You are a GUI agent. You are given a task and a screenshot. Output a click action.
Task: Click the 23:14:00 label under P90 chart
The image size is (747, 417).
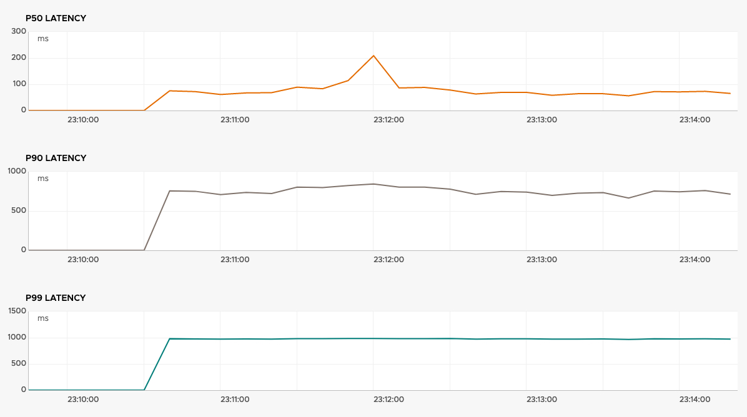pos(695,260)
